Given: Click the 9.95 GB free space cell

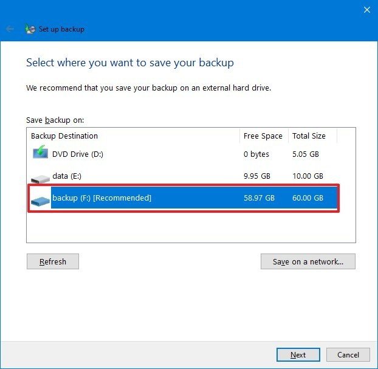Looking at the screenshot, I should pyautogui.click(x=258, y=176).
